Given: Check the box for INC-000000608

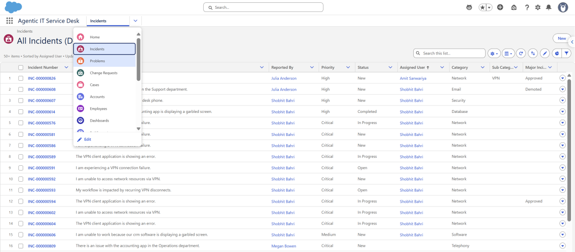Looking at the screenshot, I should point(21,90).
